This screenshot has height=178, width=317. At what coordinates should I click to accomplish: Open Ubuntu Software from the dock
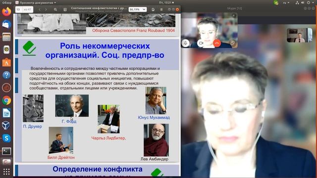tap(6, 62)
